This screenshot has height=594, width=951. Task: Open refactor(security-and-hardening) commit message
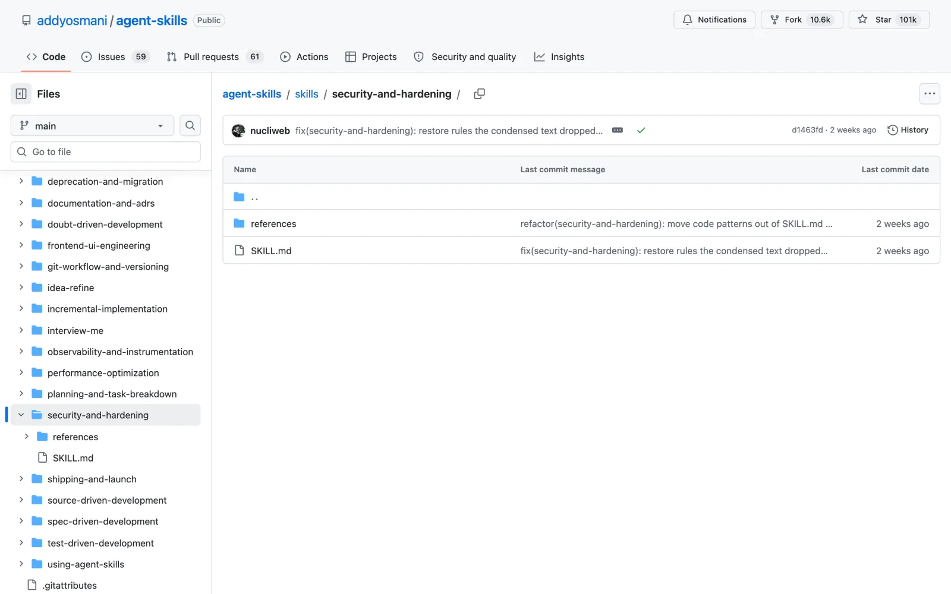(676, 223)
